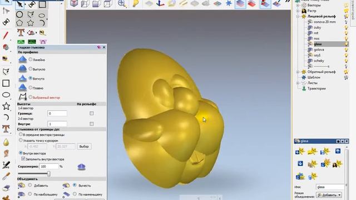Collapse the Лицевой рельеф tree node
Viewport: 356px width, 200px height.
tap(298, 16)
